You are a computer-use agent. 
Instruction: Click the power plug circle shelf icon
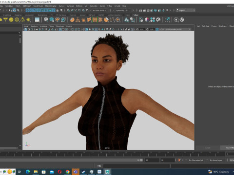coord(176,20)
